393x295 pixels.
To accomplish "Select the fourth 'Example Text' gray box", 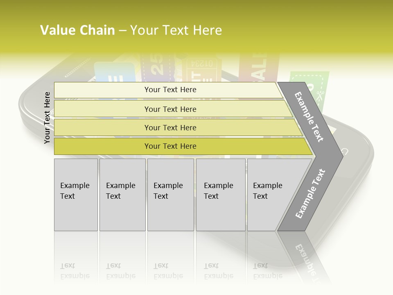I will (221, 195).
